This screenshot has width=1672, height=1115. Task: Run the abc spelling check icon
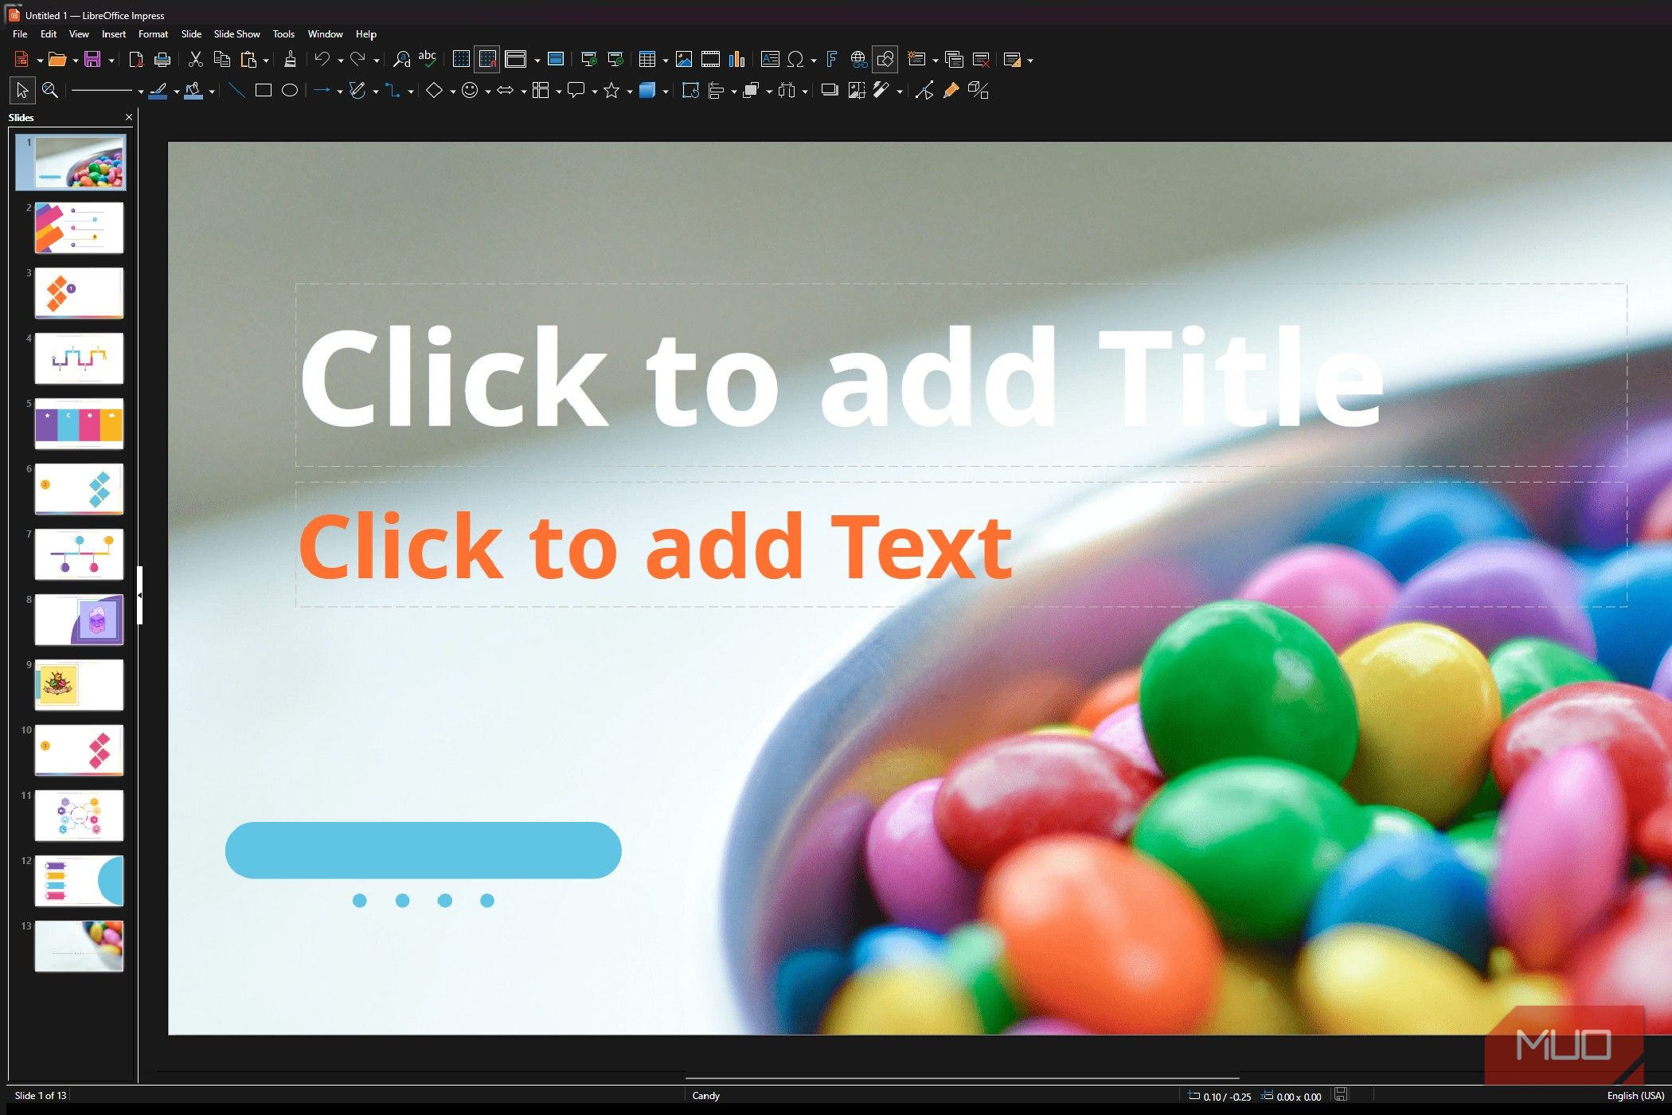428,59
